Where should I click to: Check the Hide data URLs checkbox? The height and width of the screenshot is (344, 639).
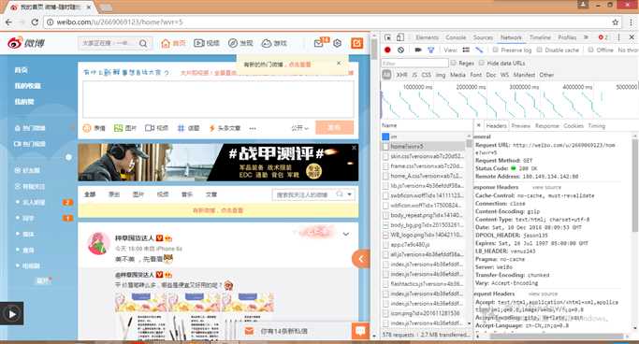[x=482, y=64]
